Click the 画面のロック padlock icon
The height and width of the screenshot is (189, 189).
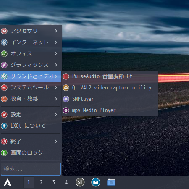coord(4,153)
